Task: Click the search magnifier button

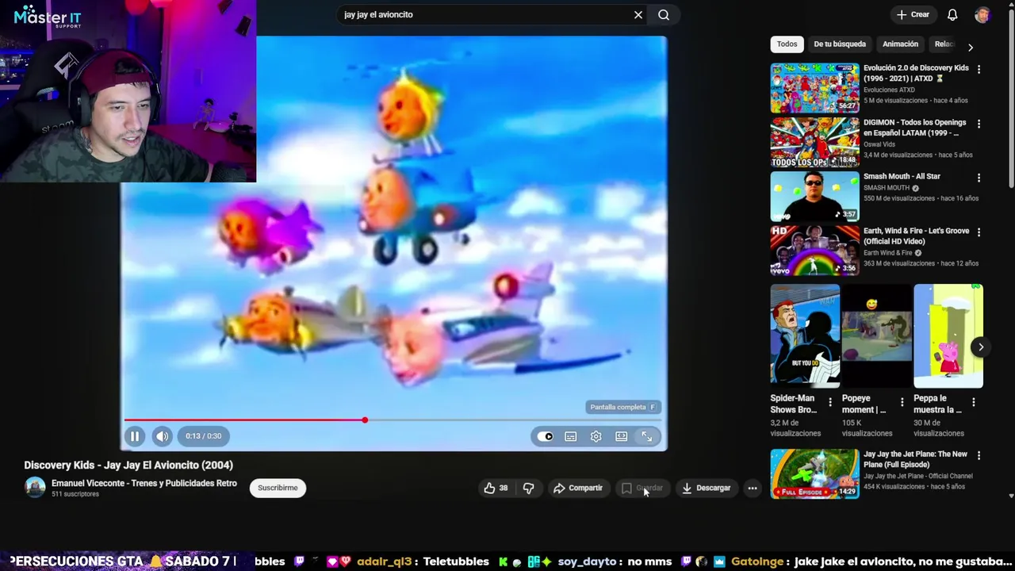Action: 664,14
